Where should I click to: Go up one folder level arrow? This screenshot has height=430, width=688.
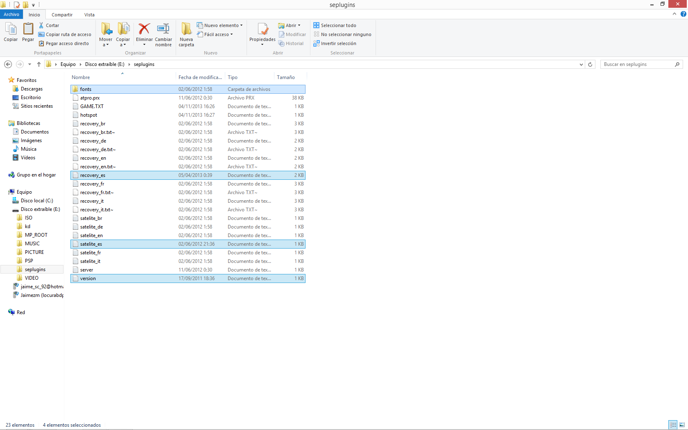coord(39,64)
